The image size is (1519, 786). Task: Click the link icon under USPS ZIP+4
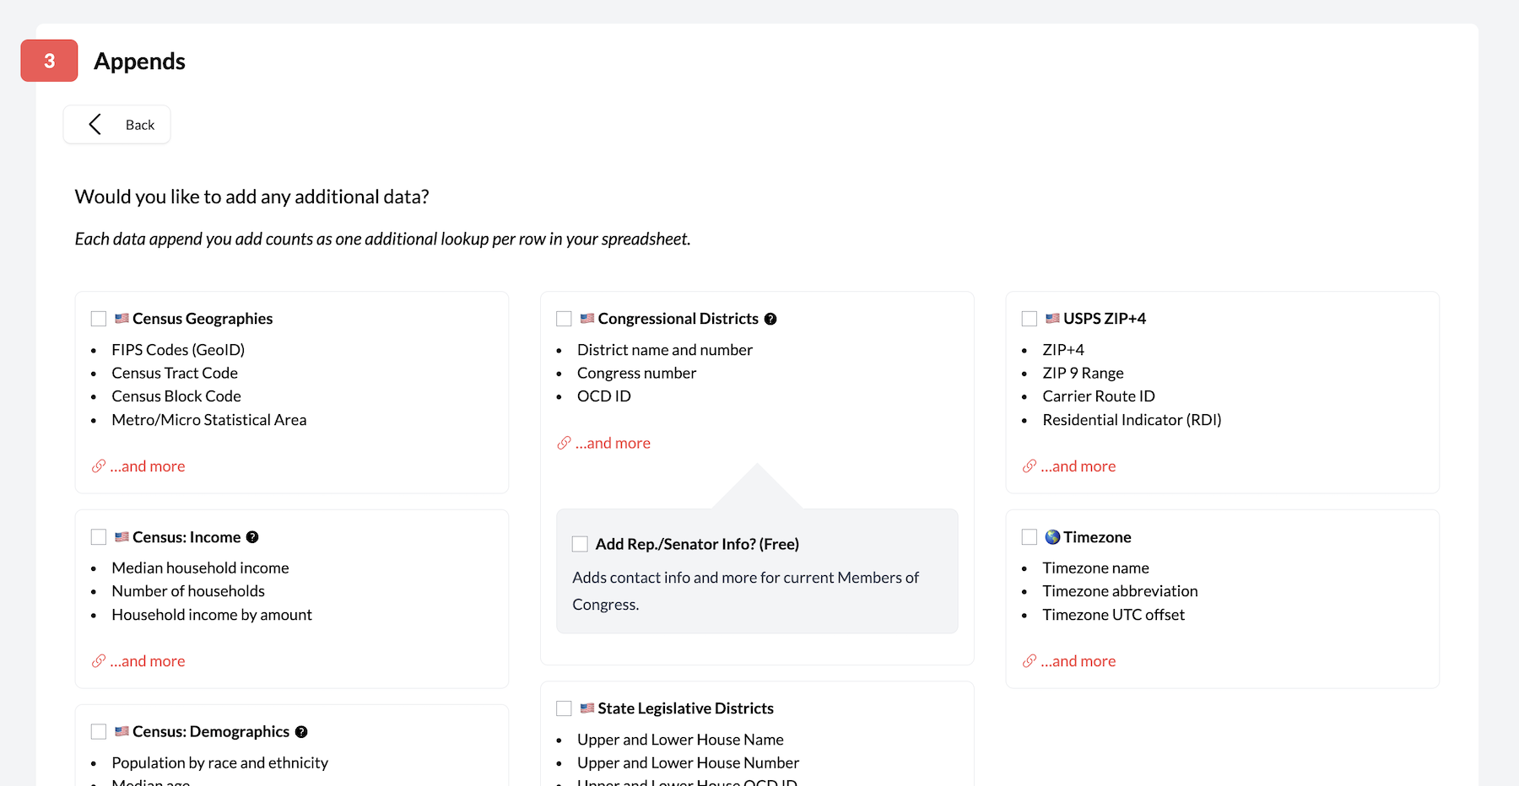click(x=1030, y=466)
